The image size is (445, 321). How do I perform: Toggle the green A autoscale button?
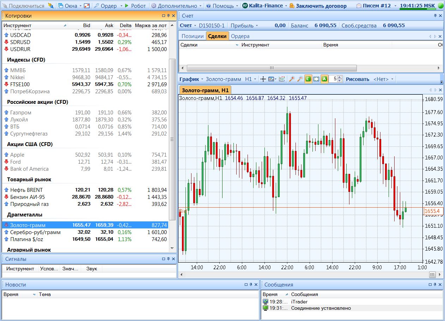(324, 79)
